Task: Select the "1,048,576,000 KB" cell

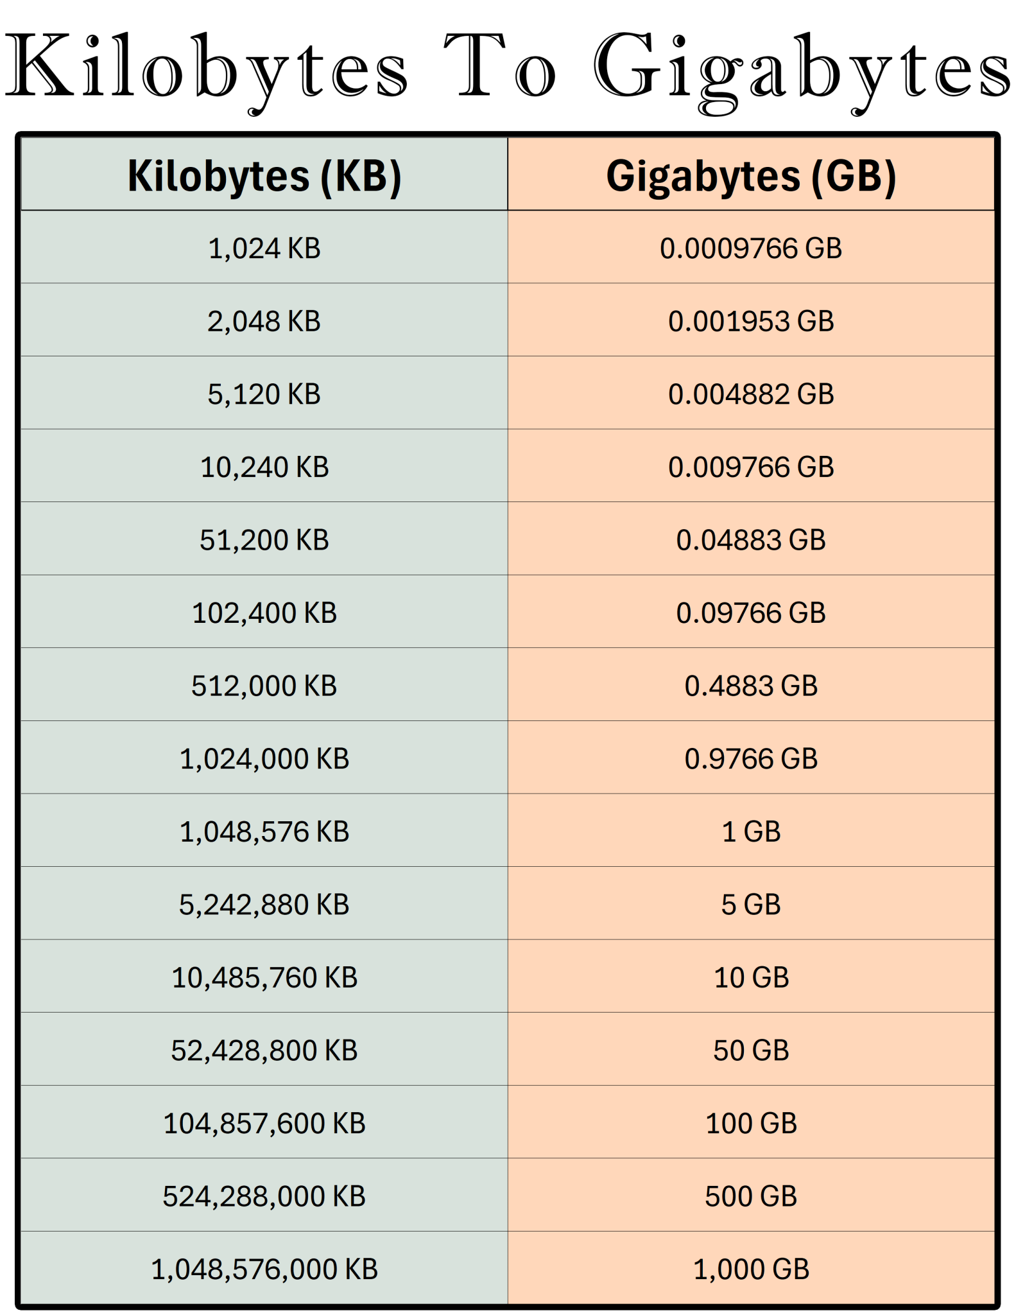Action: click(x=264, y=1269)
